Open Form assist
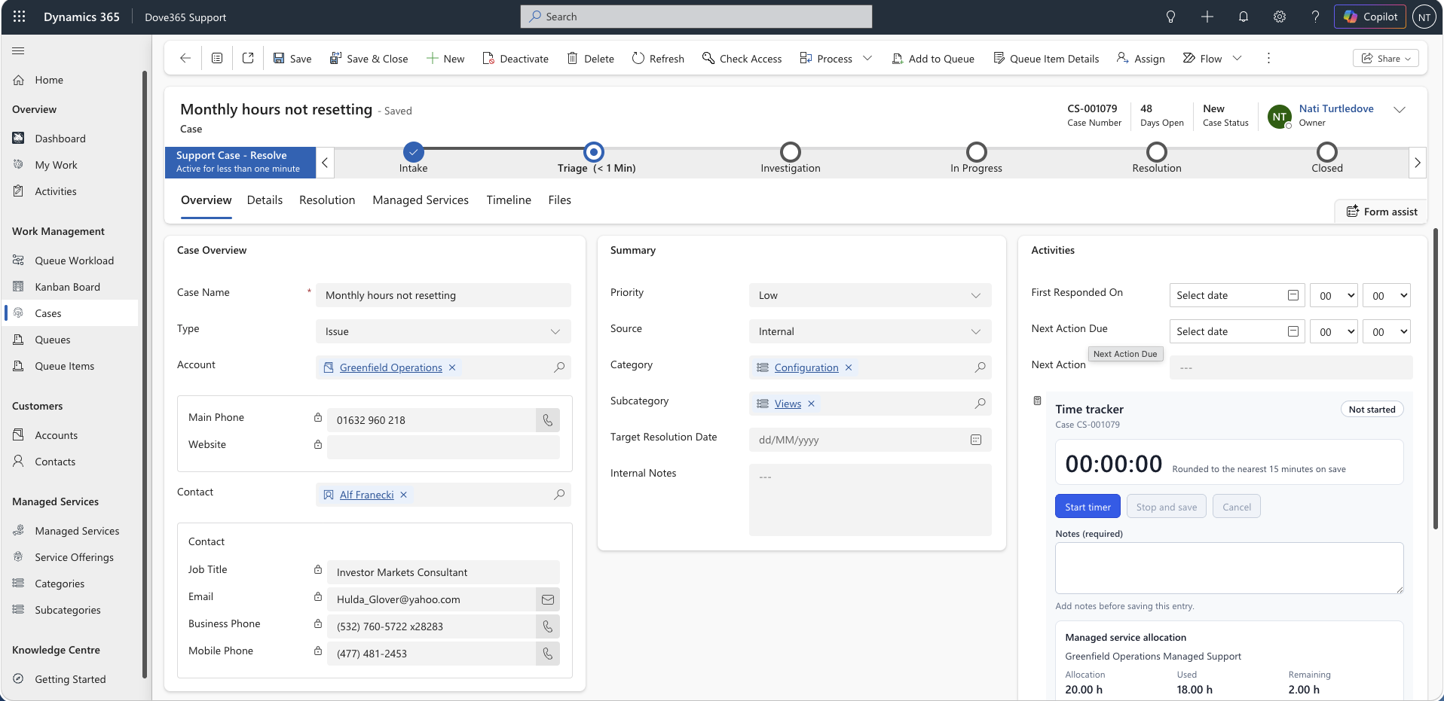This screenshot has width=1444, height=701. point(1381,212)
